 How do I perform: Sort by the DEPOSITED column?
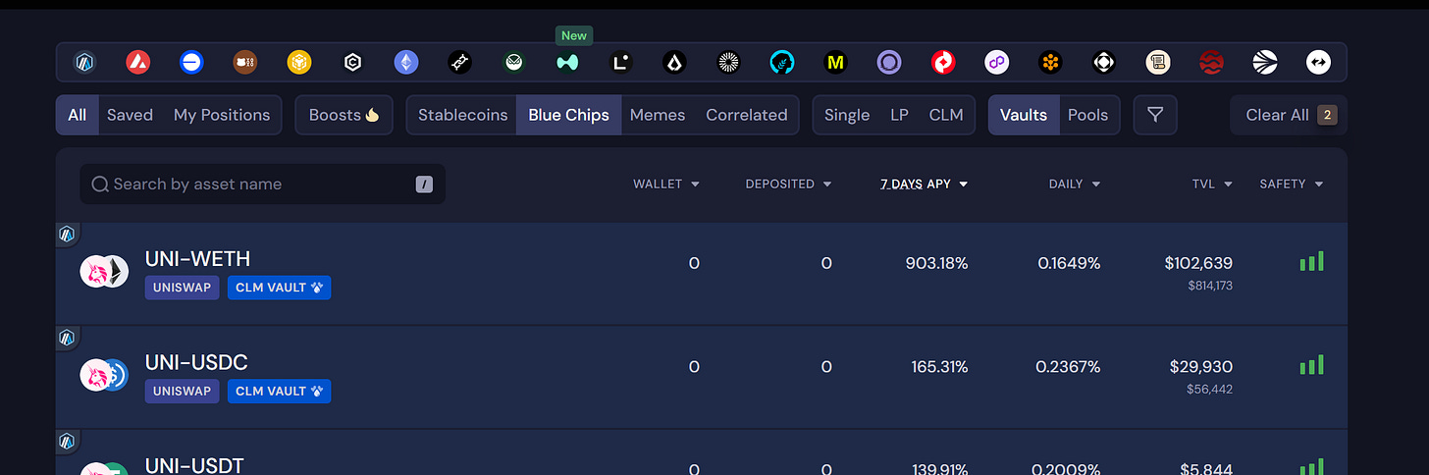point(788,184)
